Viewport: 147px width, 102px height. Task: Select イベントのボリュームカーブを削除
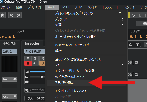click(86, 71)
